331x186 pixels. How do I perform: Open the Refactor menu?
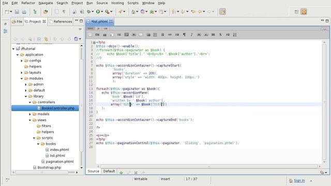28,3
